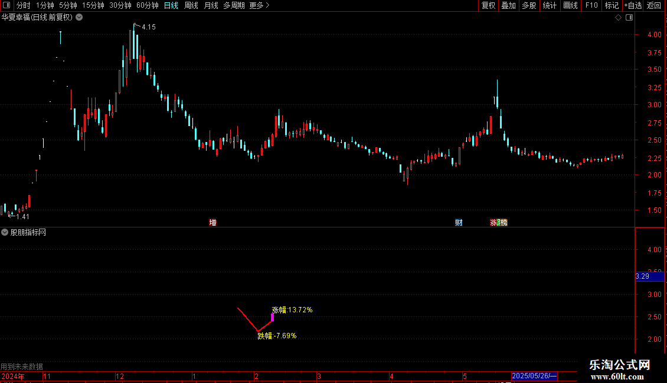Click the green 榜 ranking marker
Viewport: 667px width, 383px height.
tap(503, 223)
